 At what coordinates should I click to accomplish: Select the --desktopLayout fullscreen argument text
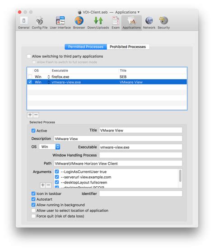84,182
